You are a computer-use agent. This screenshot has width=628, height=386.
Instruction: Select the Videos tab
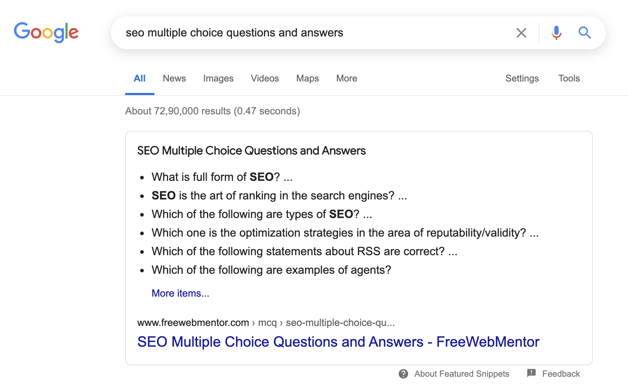click(265, 78)
